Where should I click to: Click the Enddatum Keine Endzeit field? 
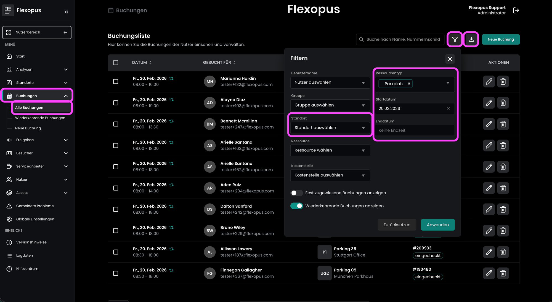(414, 130)
